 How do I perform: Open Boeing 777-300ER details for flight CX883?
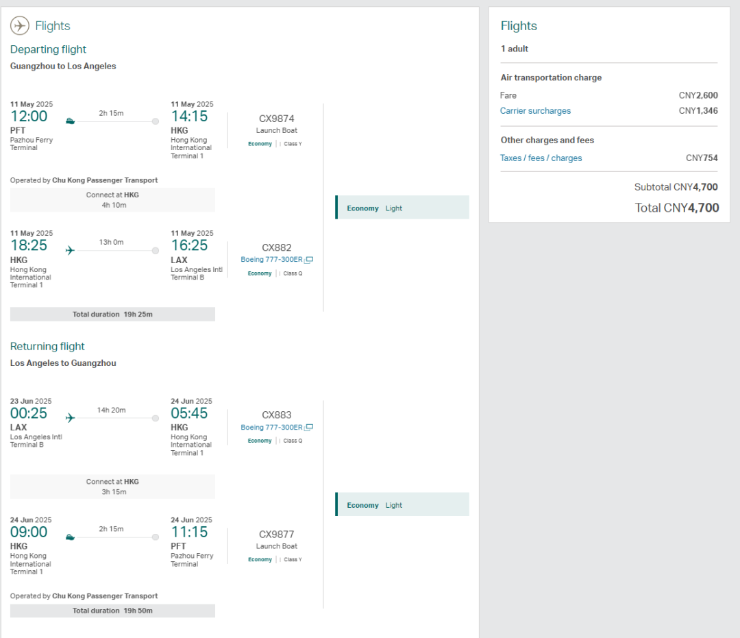[271, 428]
